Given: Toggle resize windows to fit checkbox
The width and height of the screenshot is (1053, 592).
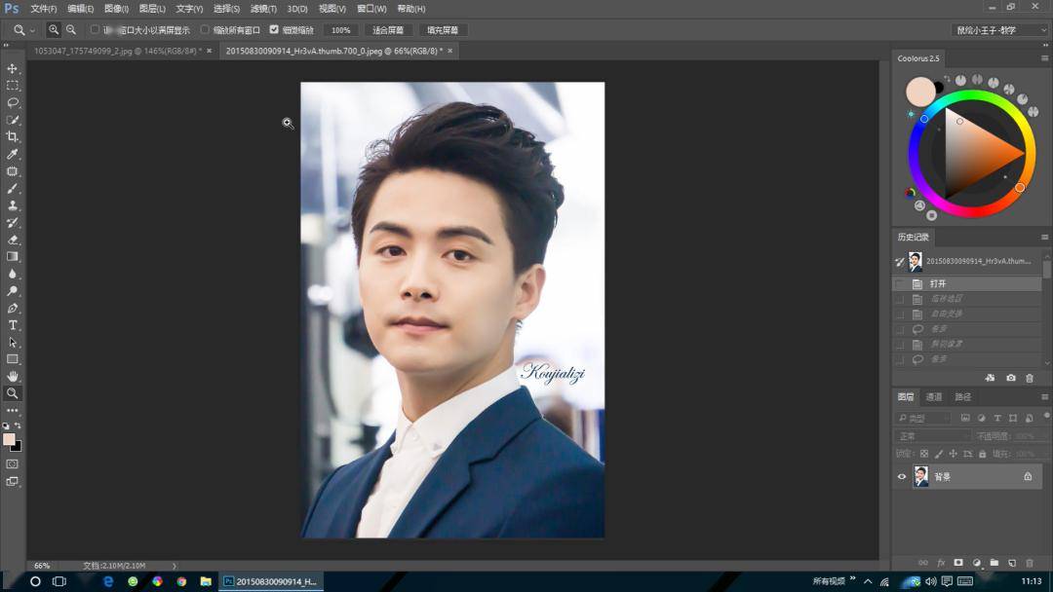Looking at the screenshot, I should pyautogui.click(x=95, y=29).
